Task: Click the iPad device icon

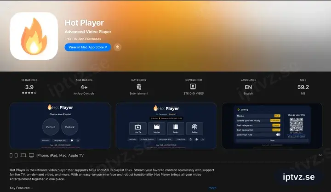Action: point(16,156)
